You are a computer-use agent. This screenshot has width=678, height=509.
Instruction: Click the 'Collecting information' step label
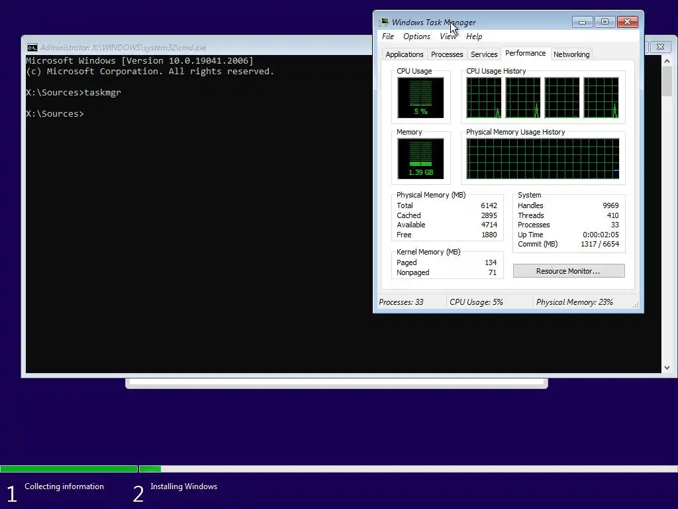[x=64, y=486]
